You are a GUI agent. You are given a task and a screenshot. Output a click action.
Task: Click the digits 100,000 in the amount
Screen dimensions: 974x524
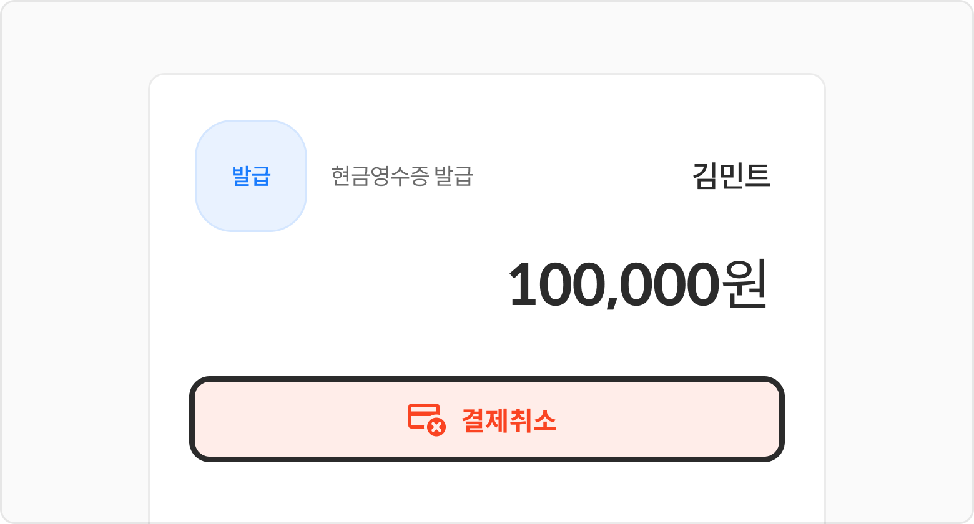[x=612, y=284]
